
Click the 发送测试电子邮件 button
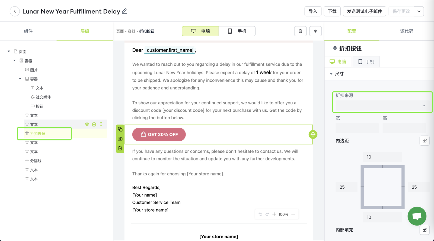point(364,11)
